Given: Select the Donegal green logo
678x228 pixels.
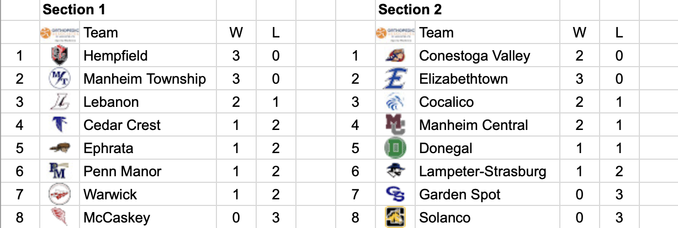Looking at the screenshot, I should (x=394, y=148).
